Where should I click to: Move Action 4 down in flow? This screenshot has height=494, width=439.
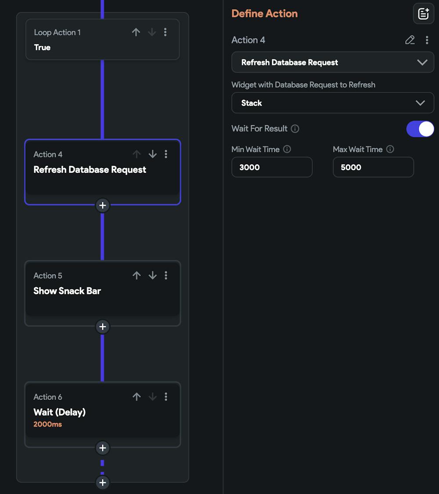click(x=152, y=154)
